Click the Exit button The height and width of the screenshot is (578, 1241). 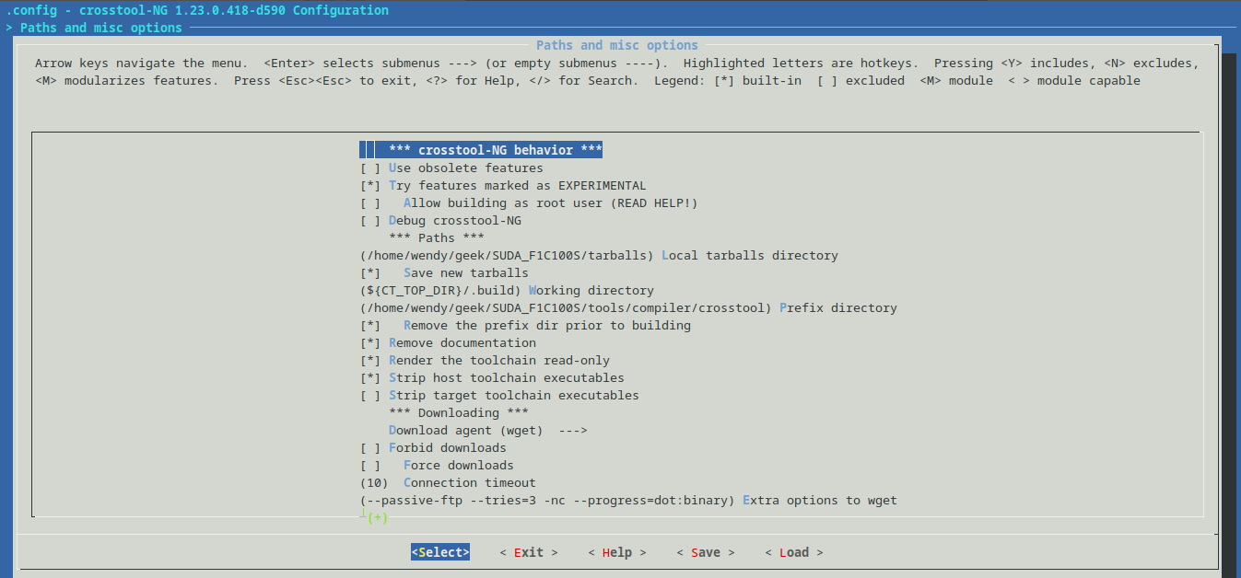[x=529, y=552]
